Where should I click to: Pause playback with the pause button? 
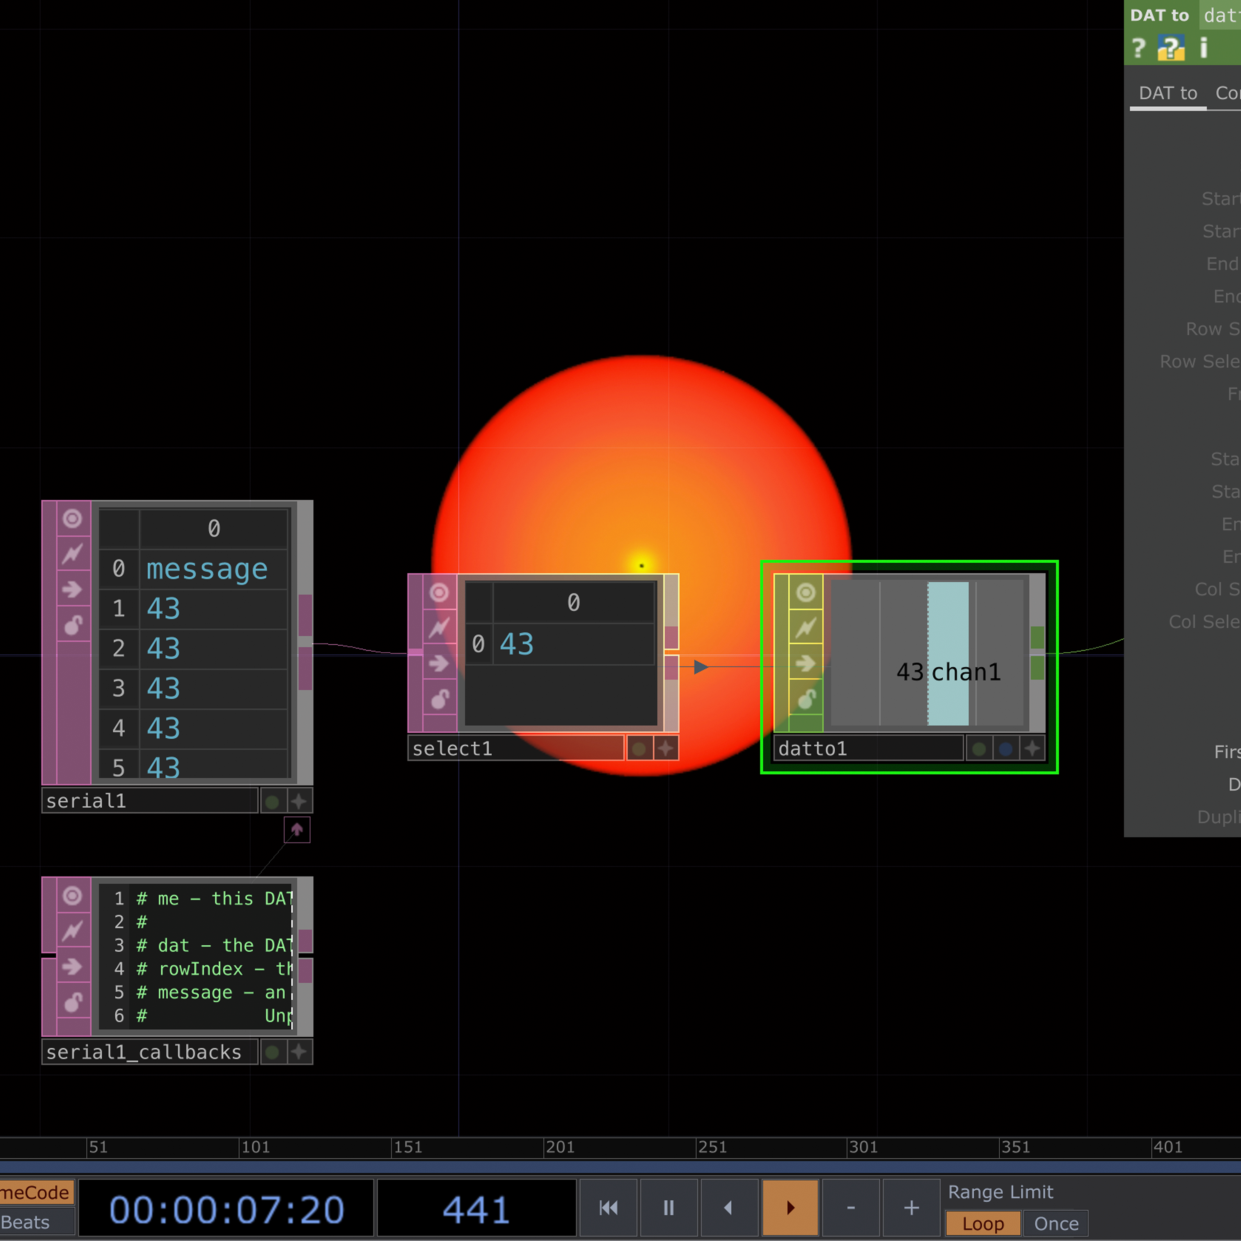click(668, 1208)
